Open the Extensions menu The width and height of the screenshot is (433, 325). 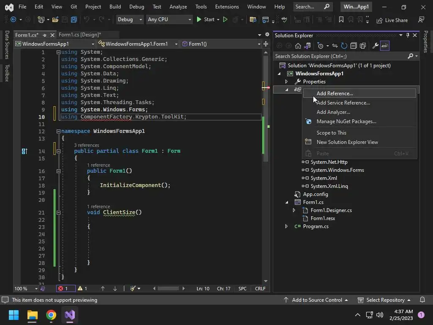coord(227,7)
